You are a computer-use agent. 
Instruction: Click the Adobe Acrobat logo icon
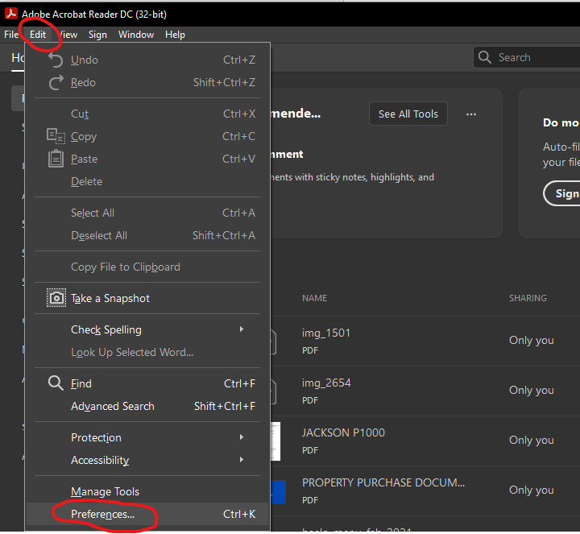(x=10, y=14)
